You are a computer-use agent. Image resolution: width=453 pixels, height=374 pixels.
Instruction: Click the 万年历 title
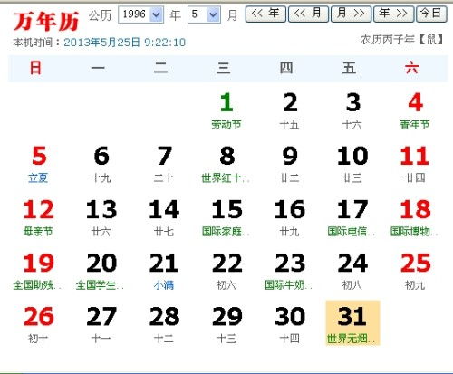46,21
